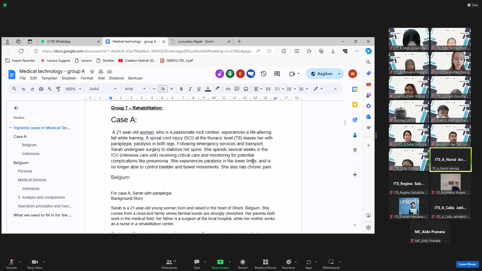Image resolution: width=482 pixels, height=271 pixels.
Task: Click the print icon in Docs toolbar
Action: 41,89
